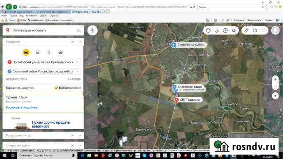Switch to the Яндекс.Карты browser tab
Viewport: 283px width, 159px height.
88,12
